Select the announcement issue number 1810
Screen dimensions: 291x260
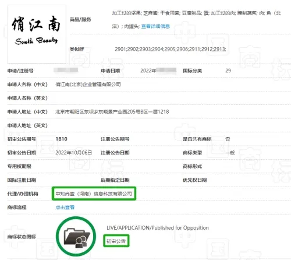coord(61,139)
